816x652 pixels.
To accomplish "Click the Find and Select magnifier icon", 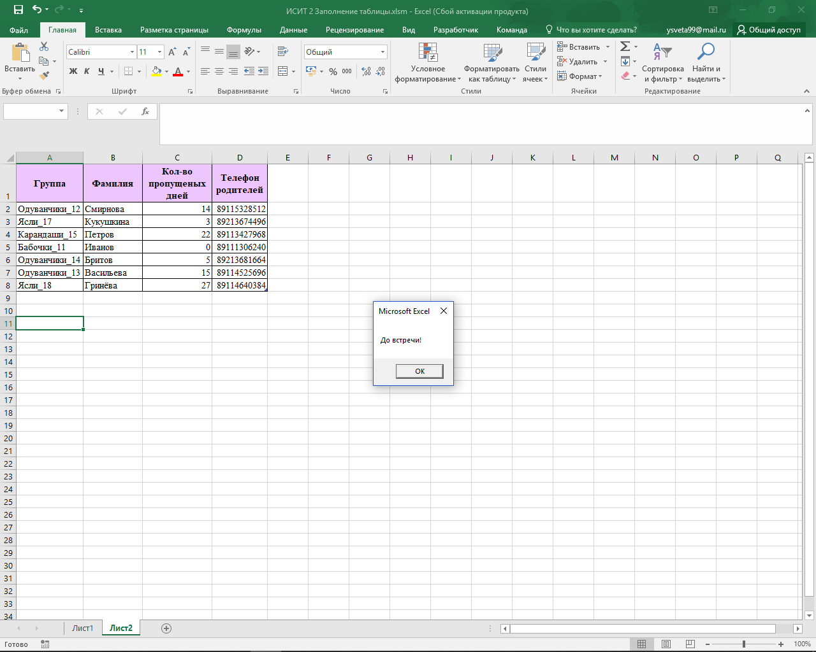I will (x=706, y=52).
